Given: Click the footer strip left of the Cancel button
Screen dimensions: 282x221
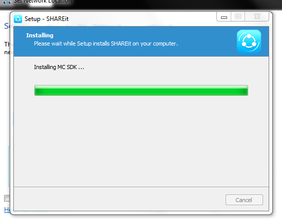Looking at the screenshot, I should point(119,200).
